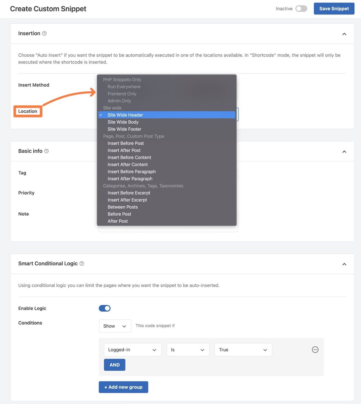This screenshot has height=404, width=361.
Task: Click the help icon beside Insertion heading
Action: pyautogui.click(x=43, y=33)
